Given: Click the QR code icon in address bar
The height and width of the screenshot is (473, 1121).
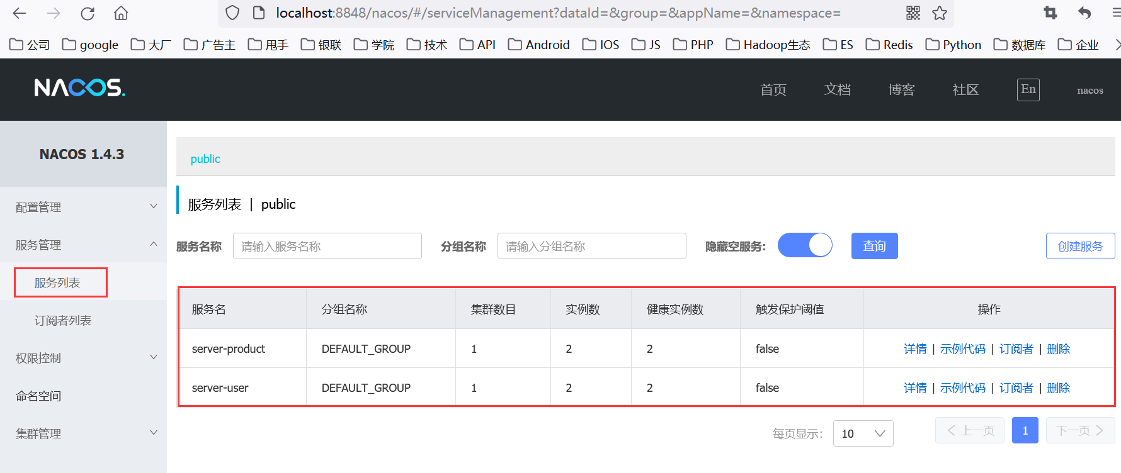Looking at the screenshot, I should [913, 13].
